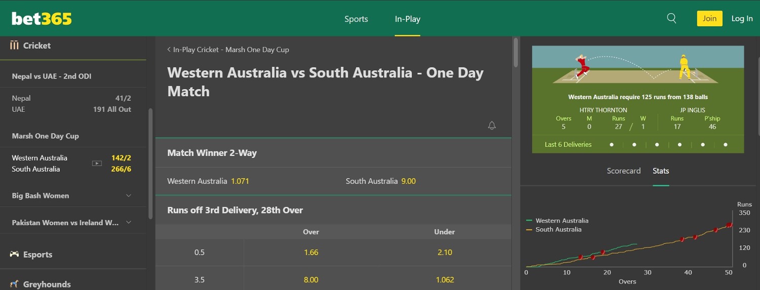The height and width of the screenshot is (290, 760).
Task: Open live stream video icon
Action: point(97,163)
